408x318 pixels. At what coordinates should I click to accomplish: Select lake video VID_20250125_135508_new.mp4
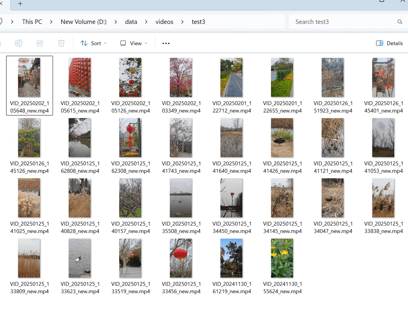click(x=181, y=198)
